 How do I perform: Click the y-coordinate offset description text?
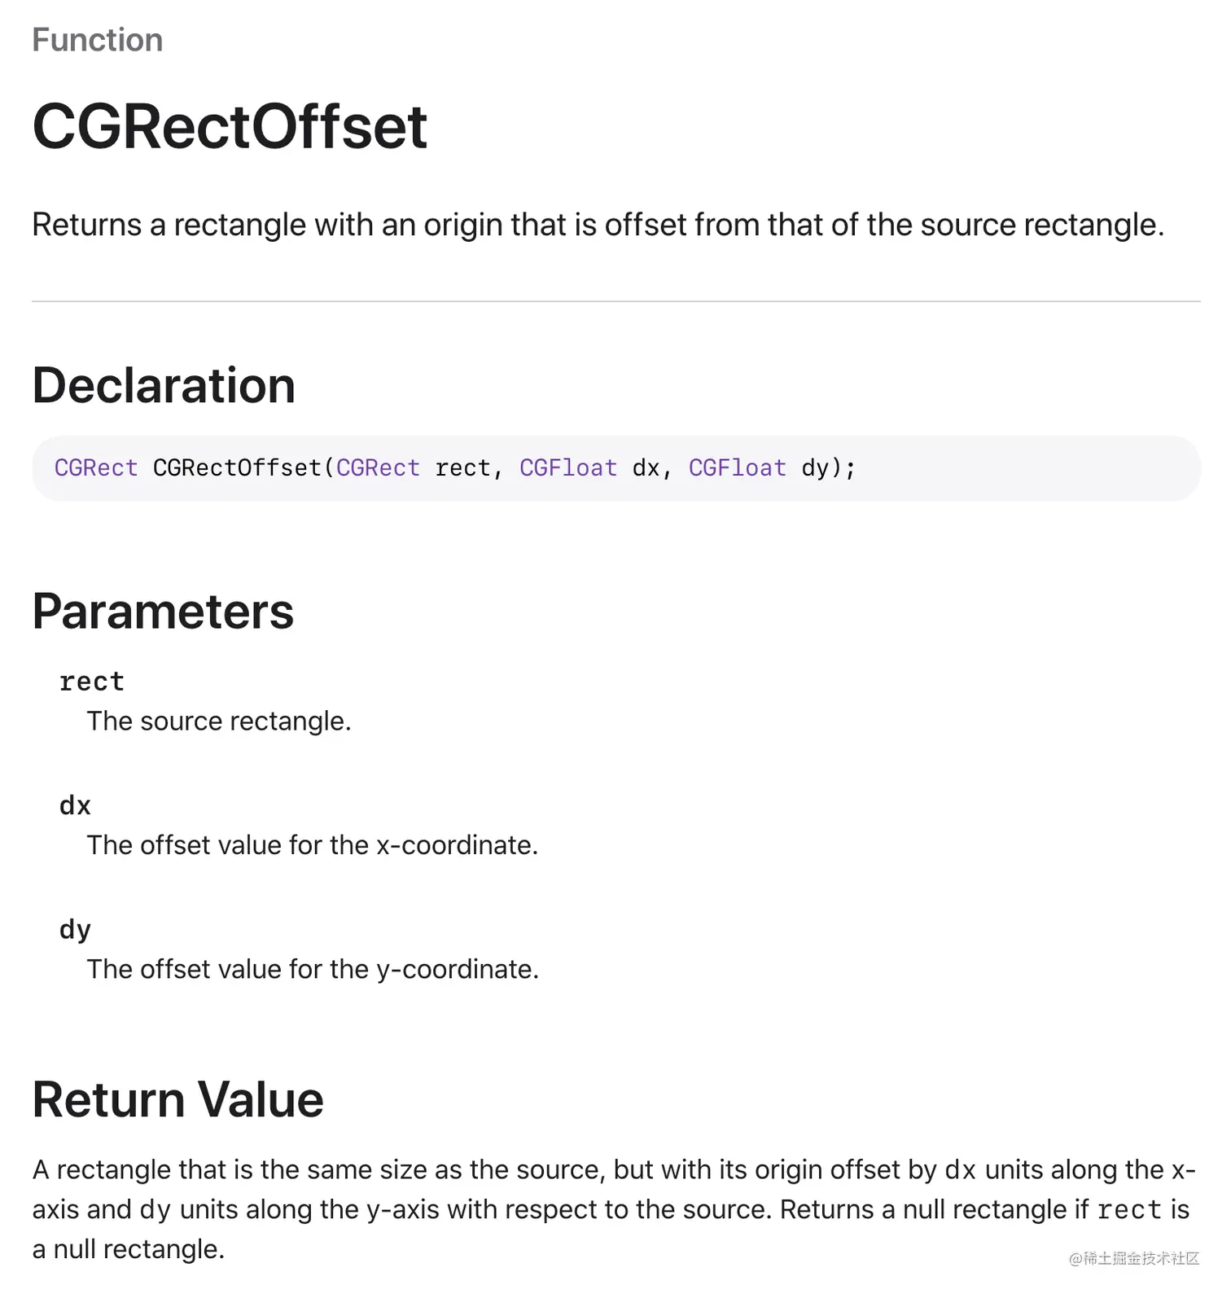pyautogui.click(x=313, y=969)
